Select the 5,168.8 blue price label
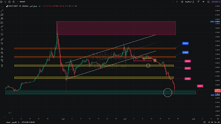This screenshot has height=124, width=221. click(x=185, y=52)
